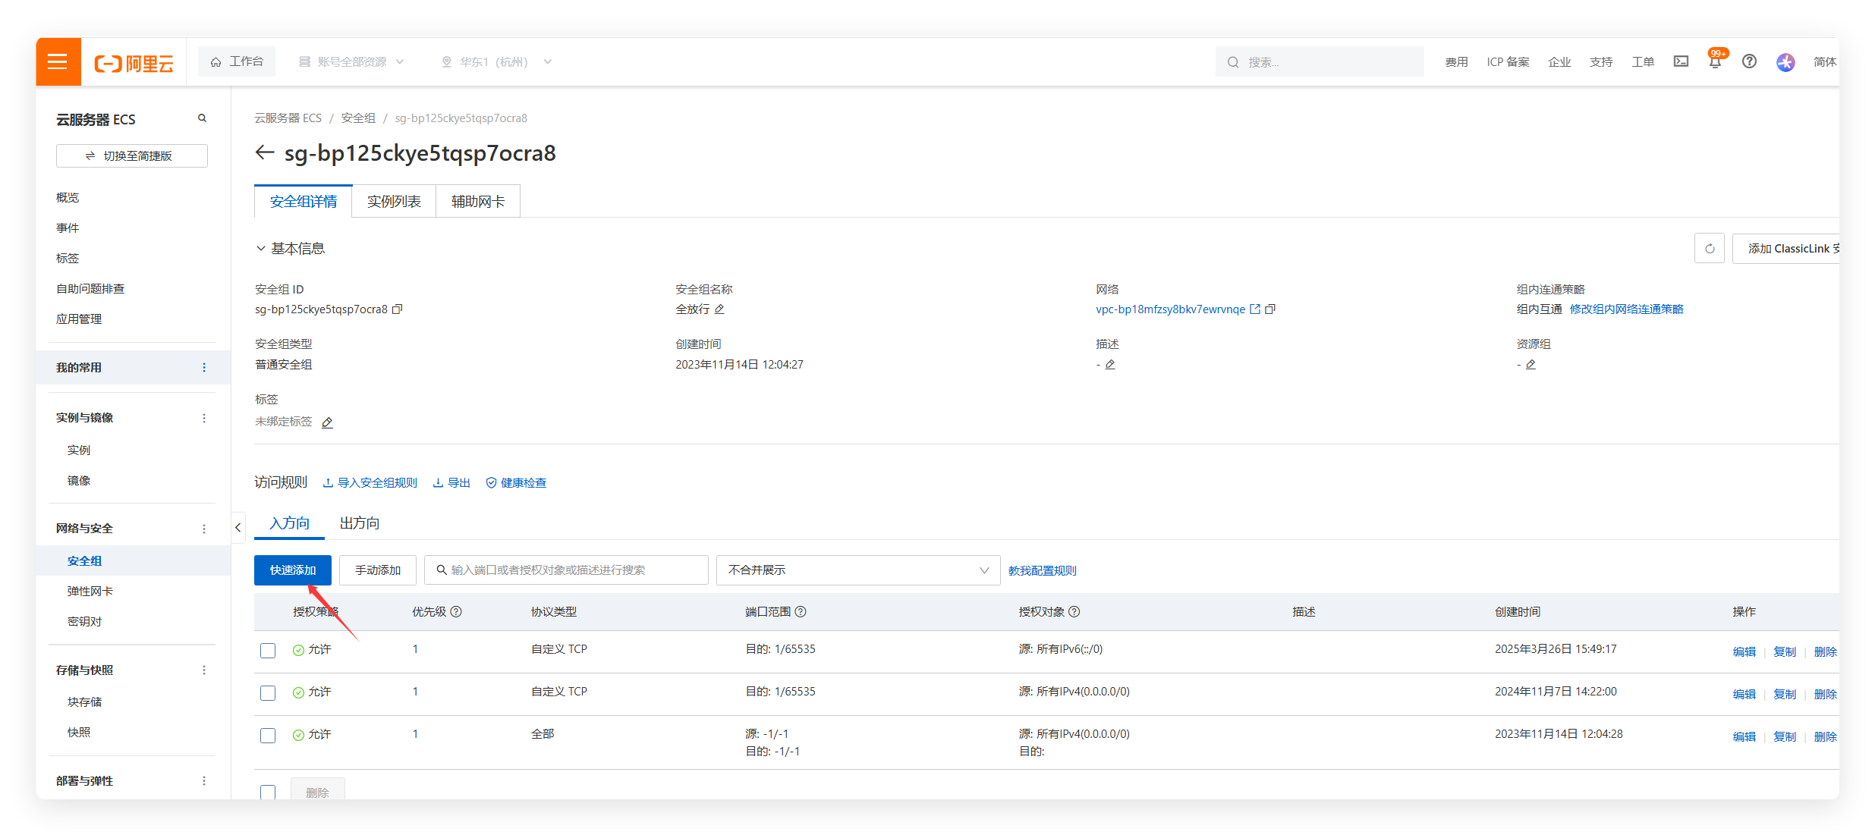Viewport: 1875px width, 835px height.
Task: Open the 教我配置规则 link
Action: point(1042,571)
